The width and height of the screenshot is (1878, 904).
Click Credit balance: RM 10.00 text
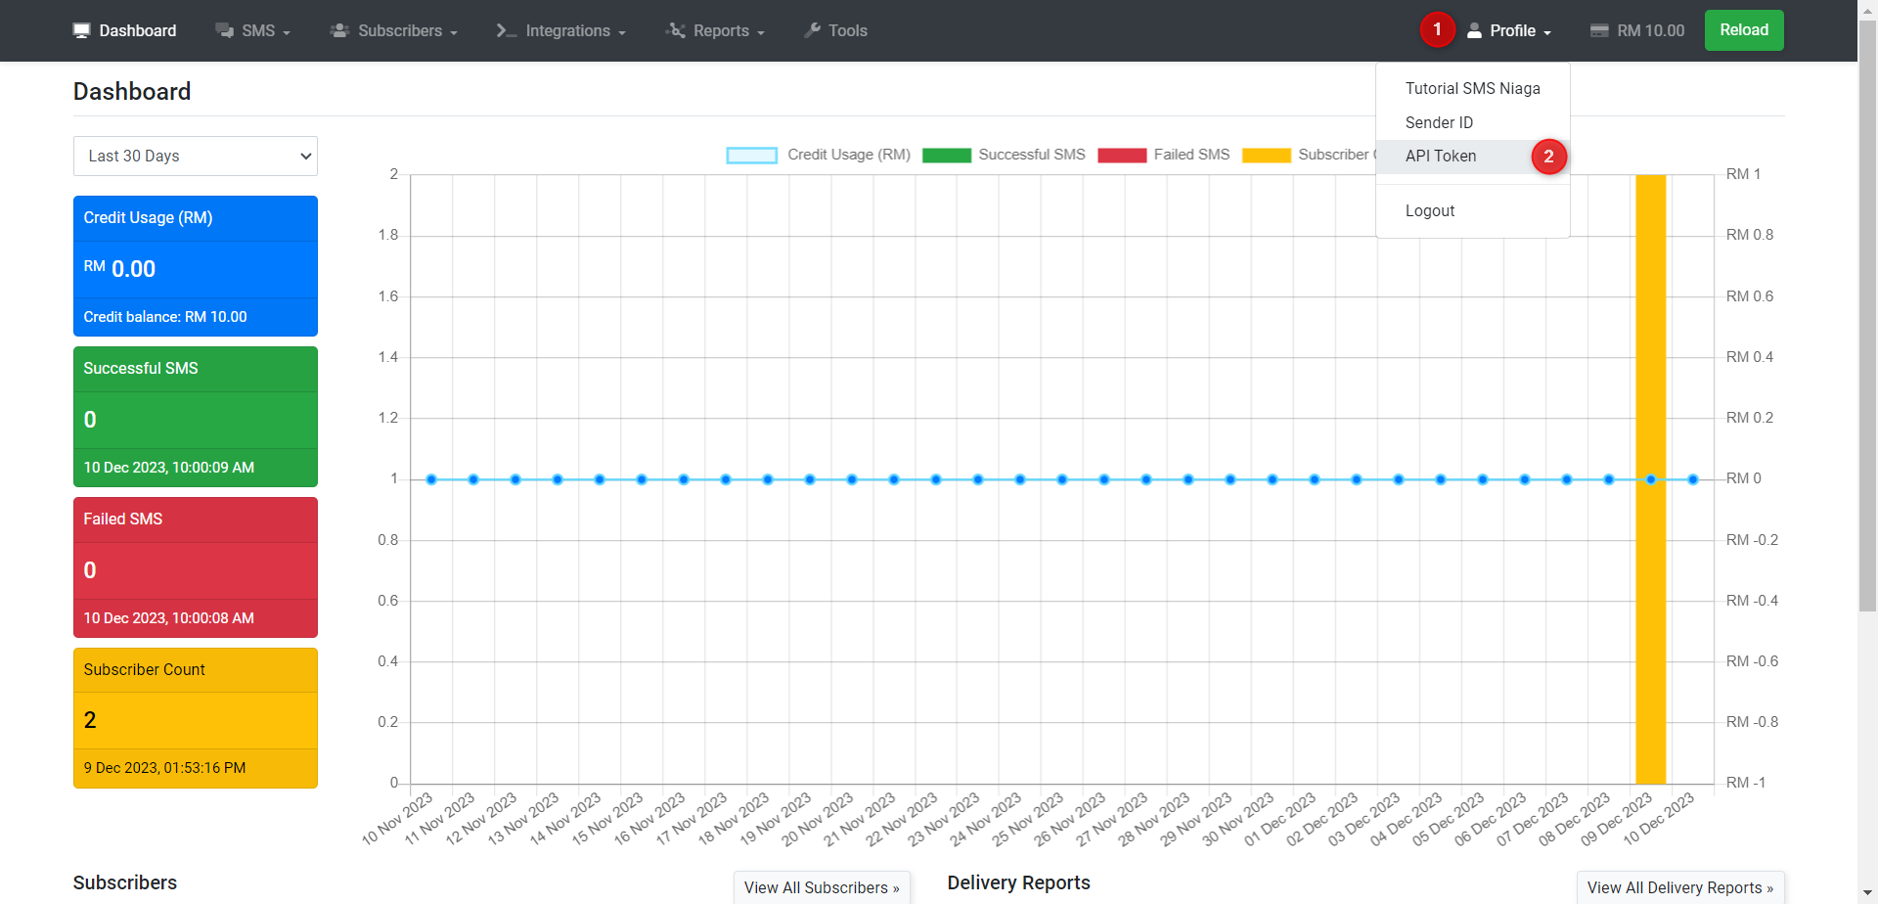[x=165, y=317]
